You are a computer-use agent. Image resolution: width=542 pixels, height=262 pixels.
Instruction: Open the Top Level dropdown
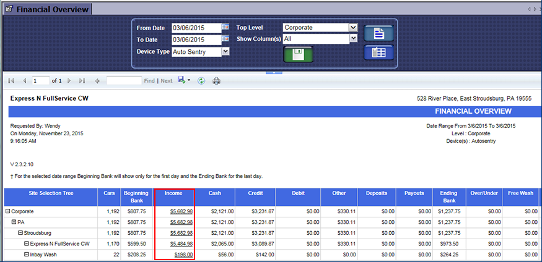pyautogui.click(x=353, y=27)
